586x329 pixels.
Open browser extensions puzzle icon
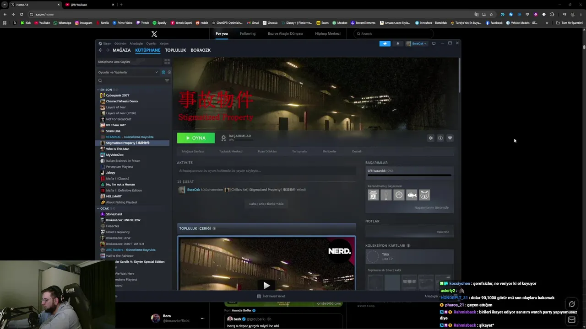click(552, 14)
